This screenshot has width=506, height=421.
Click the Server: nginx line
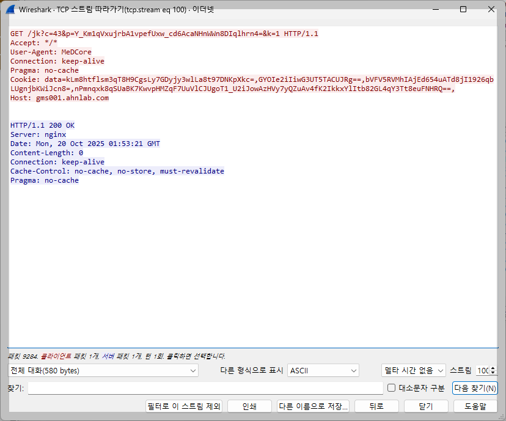[38, 134]
